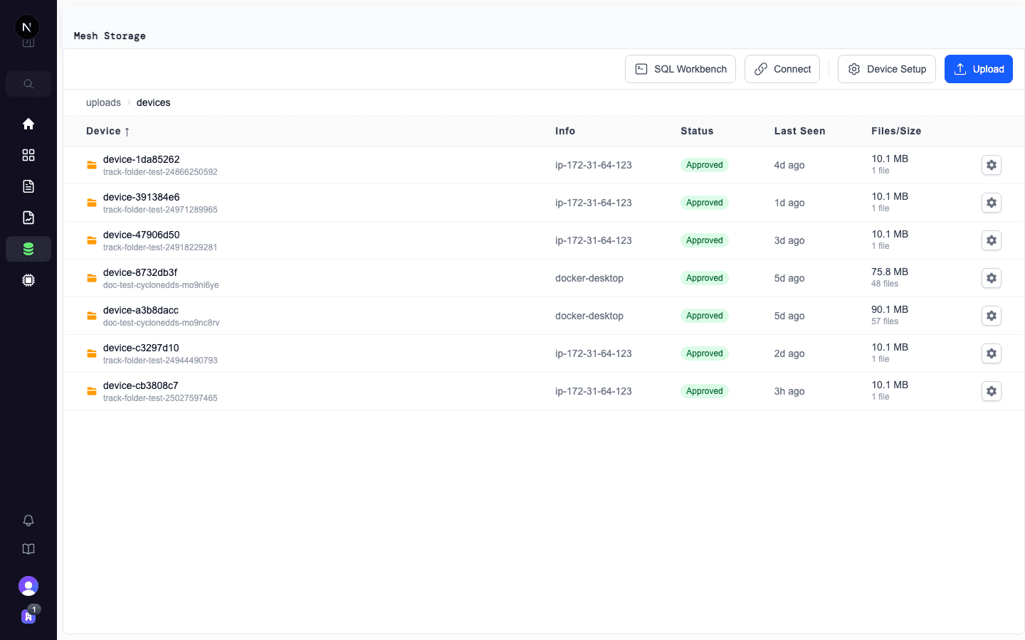Select the green database storage icon

click(x=28, y=249)
